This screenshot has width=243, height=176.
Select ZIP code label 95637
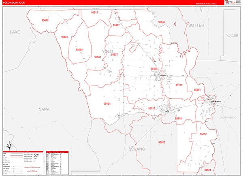point(64,37)
